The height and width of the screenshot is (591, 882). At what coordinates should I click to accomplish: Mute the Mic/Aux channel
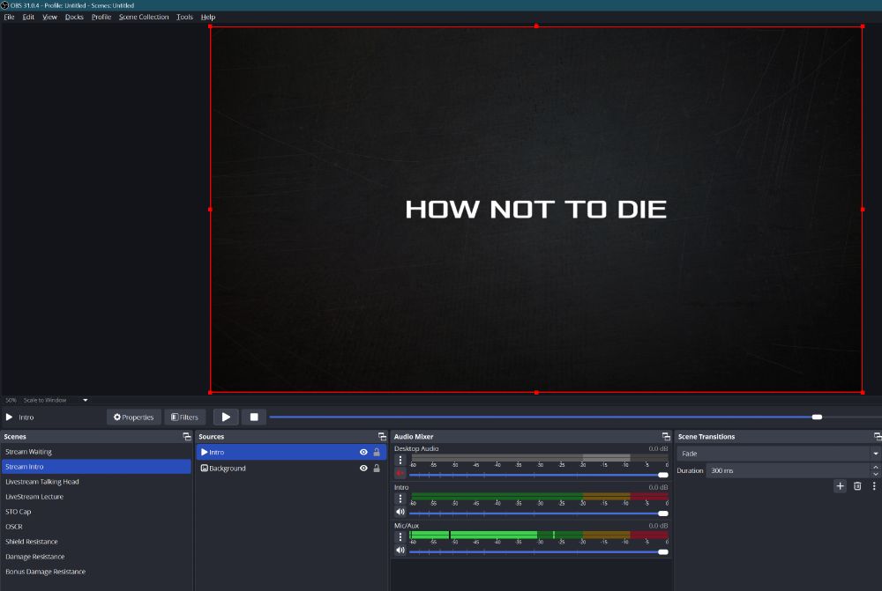pos(400,550)
